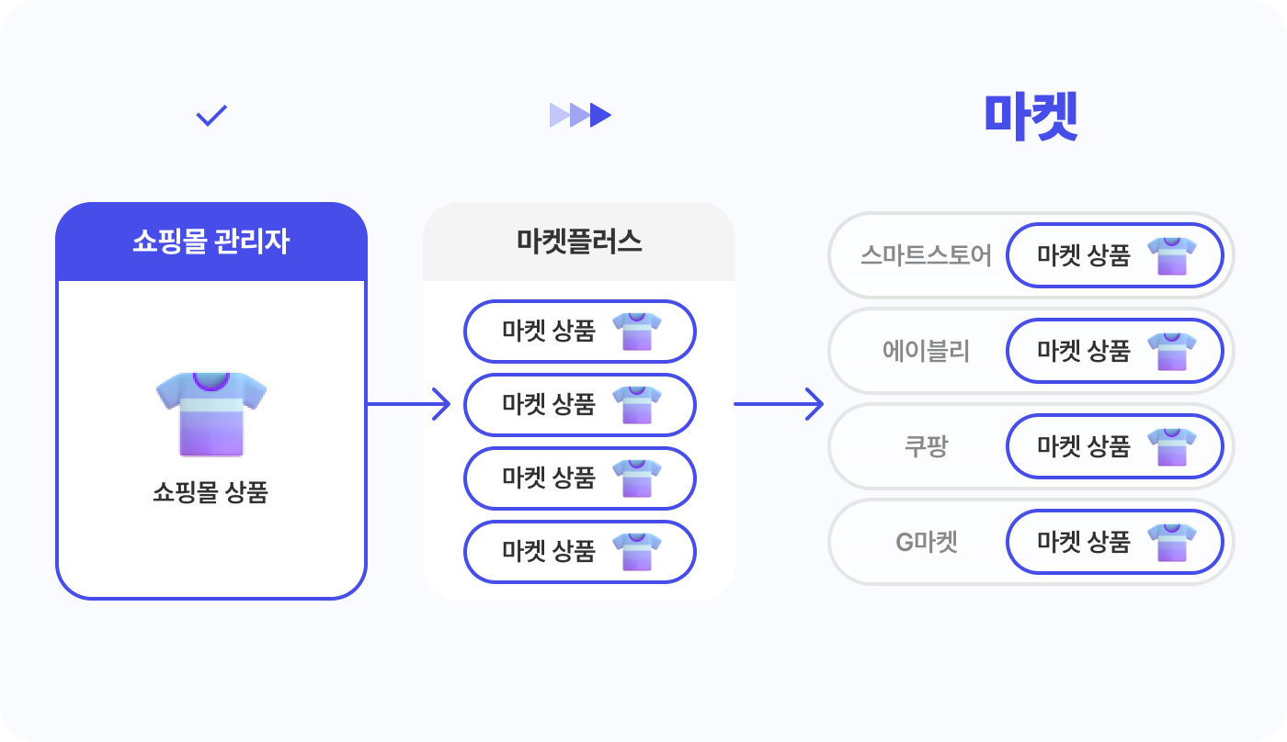Click t-shirt icon in last 마켓플러스 product pill
The height and width of the screenshot is (742, 1287).
coord(637,552)
